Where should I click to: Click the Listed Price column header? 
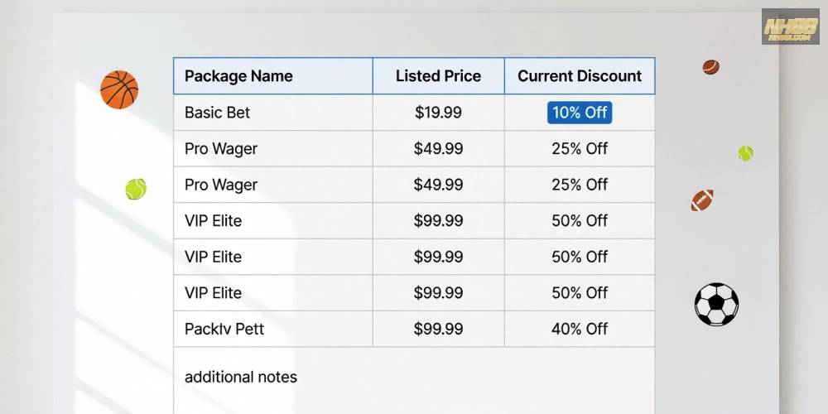(x=438, y=76)
